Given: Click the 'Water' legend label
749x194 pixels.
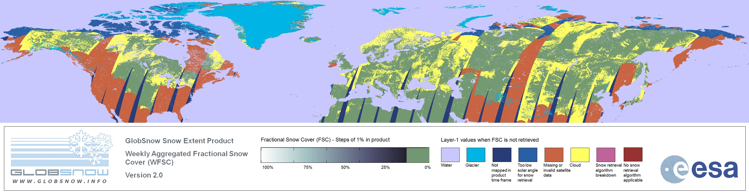Looking at the screenshot, I should coord(447,165).
